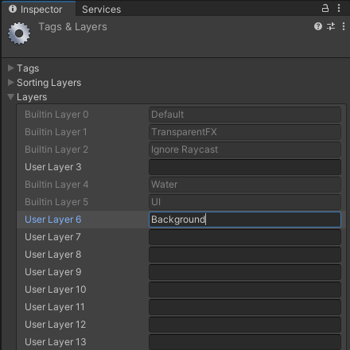Toggle the Inspector lock icon
The image size is (350, 350).
click(x=325, y=8)
